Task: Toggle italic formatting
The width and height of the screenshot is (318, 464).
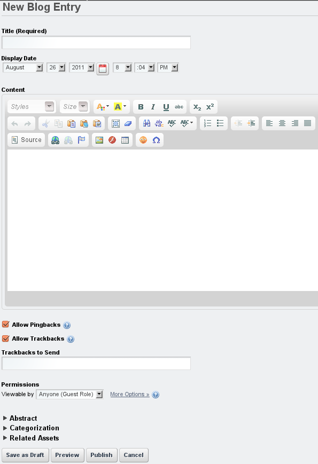Action: click(x=153, y=107)
